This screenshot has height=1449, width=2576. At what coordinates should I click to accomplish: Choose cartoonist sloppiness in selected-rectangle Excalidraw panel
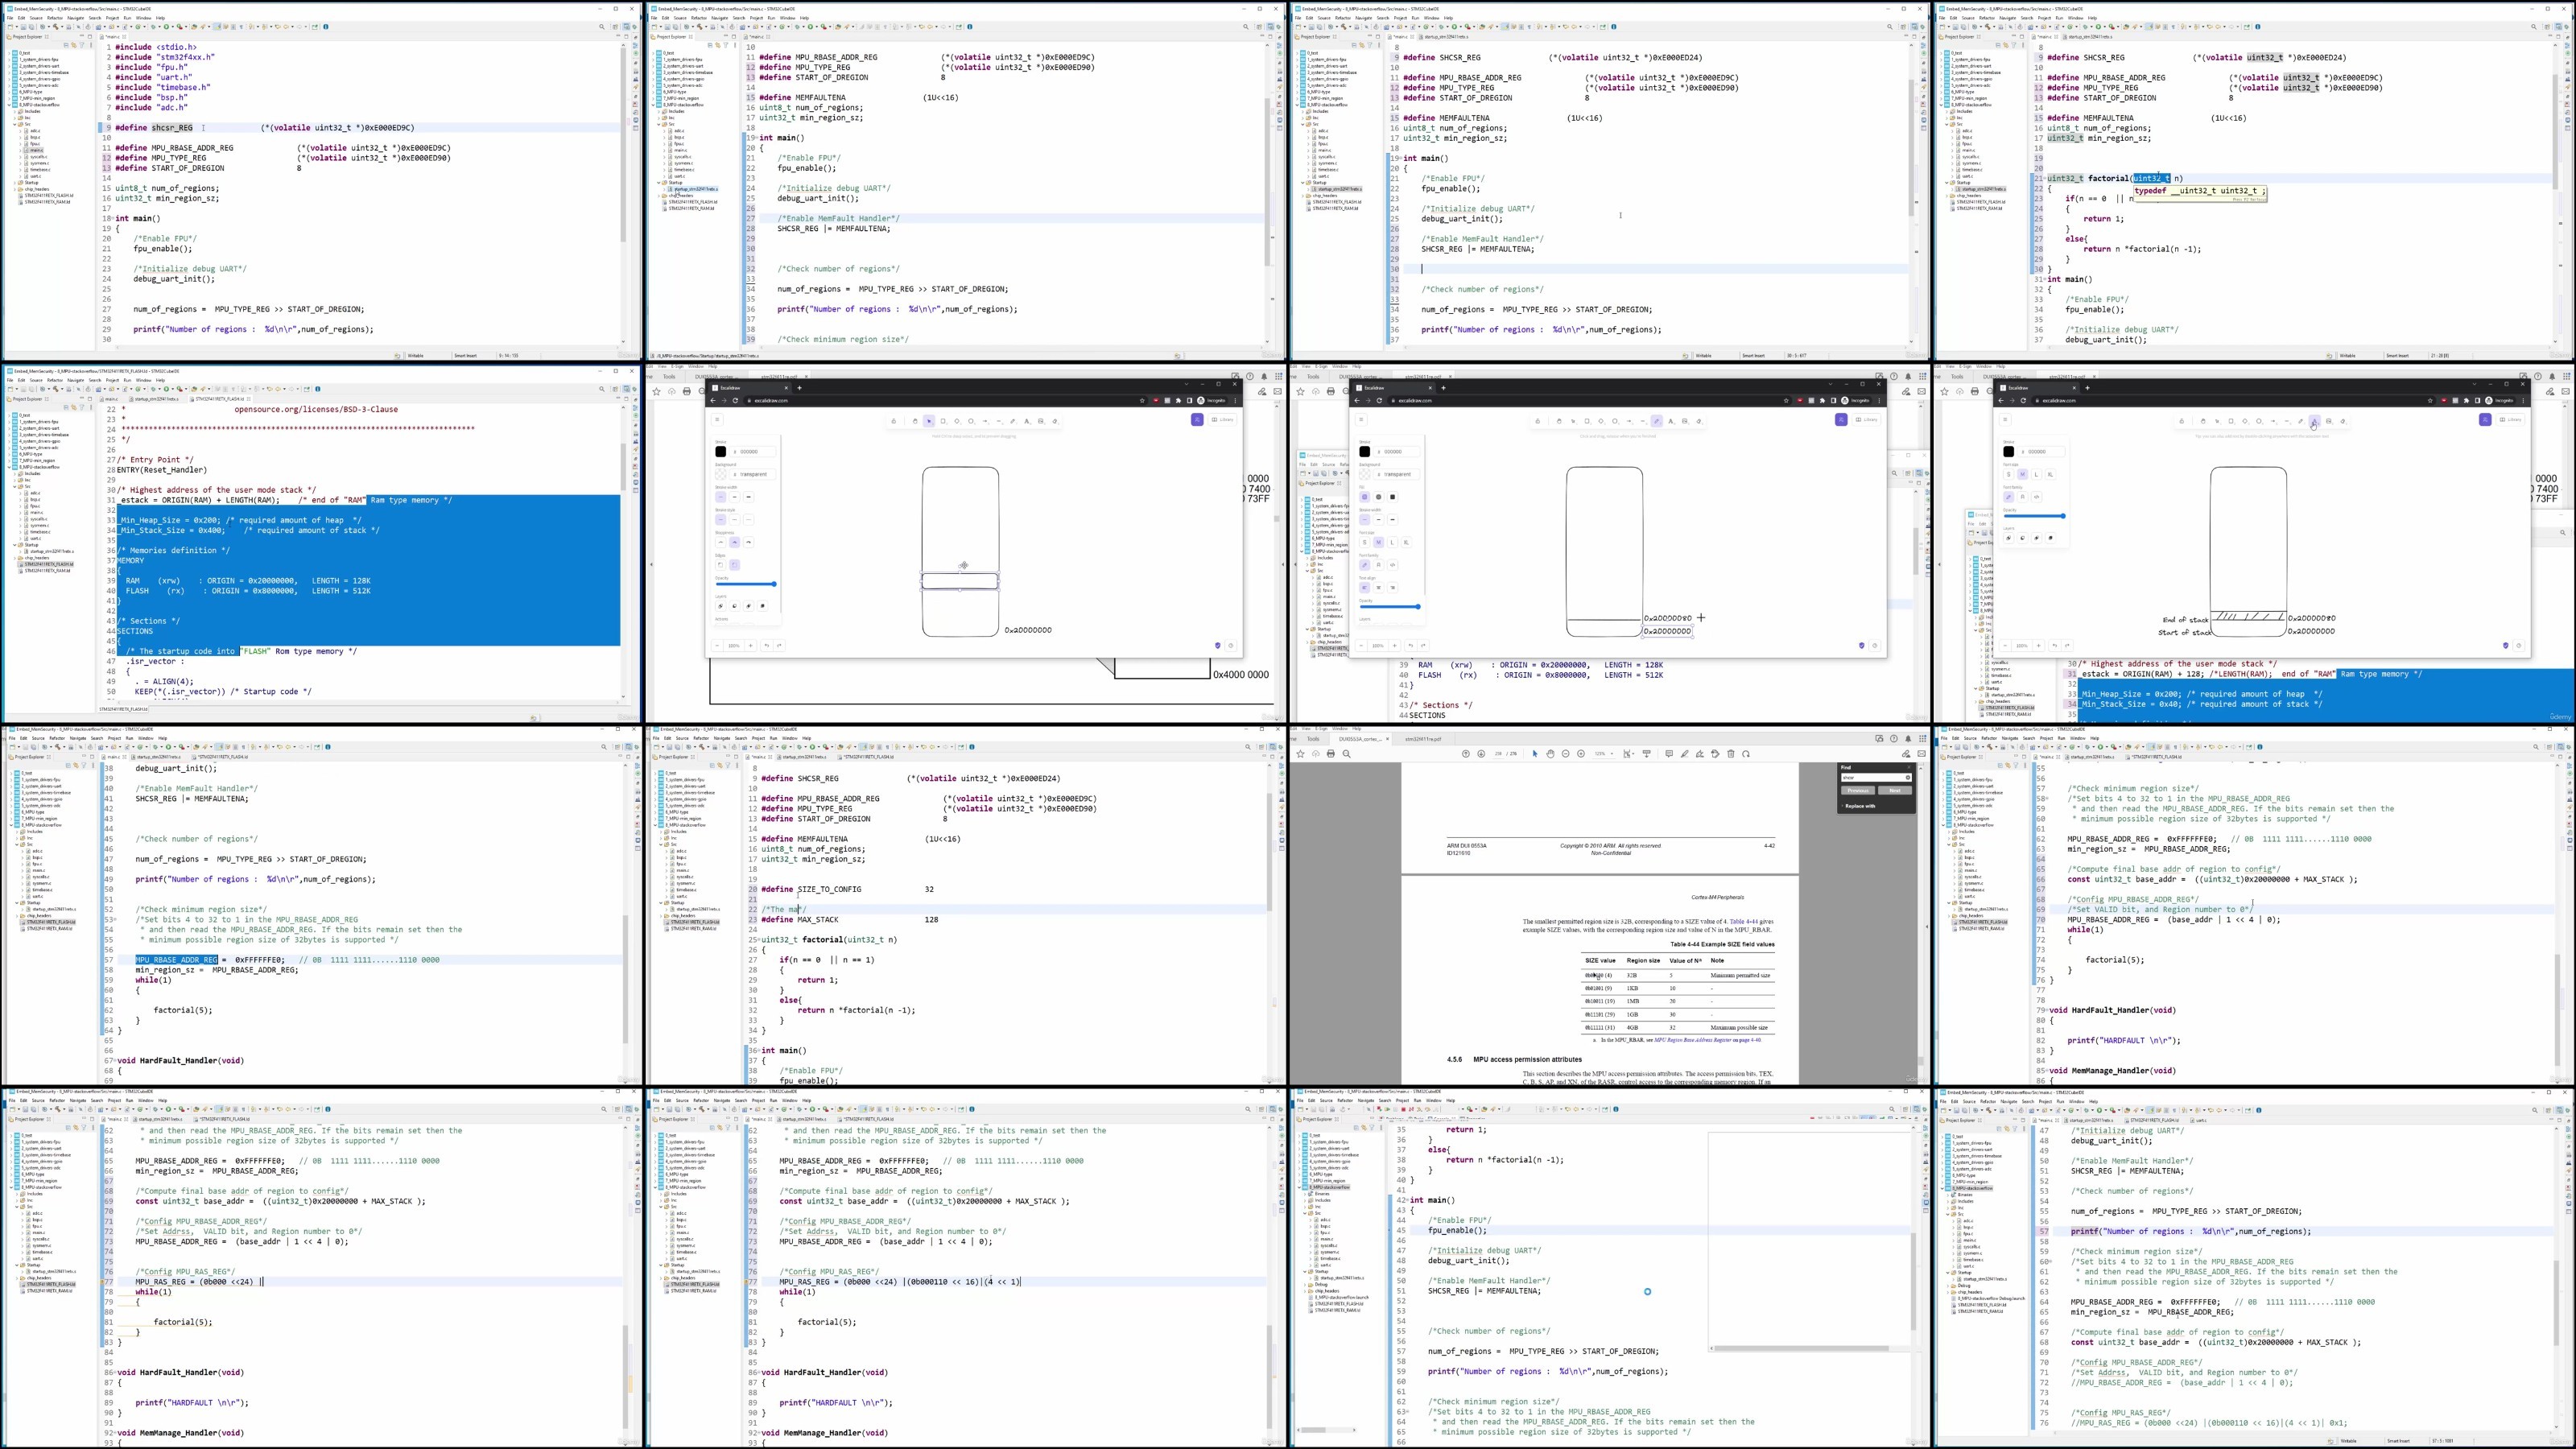click(749, 542)
